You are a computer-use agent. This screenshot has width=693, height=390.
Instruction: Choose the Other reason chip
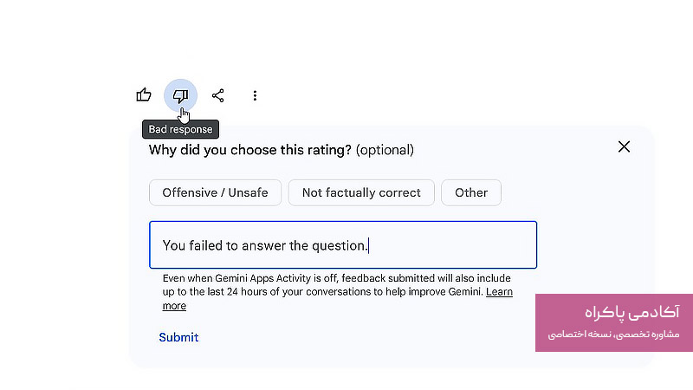pos(471,192)
